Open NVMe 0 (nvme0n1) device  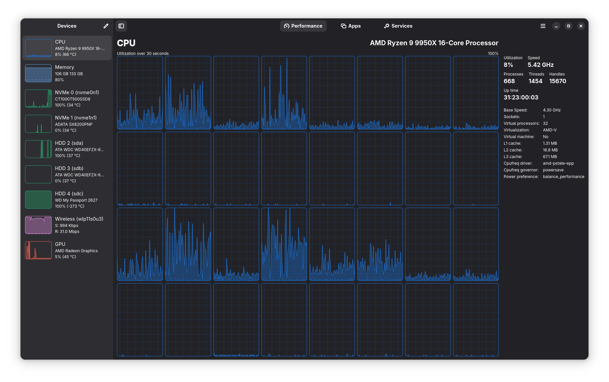(67, 98)
